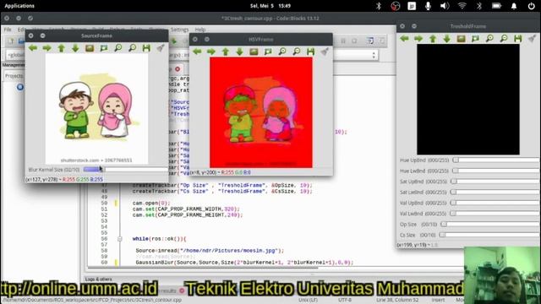Open the File menu in Code::Blocks
The height and width of the screenshot is (304, 541).
pos(8,30)
